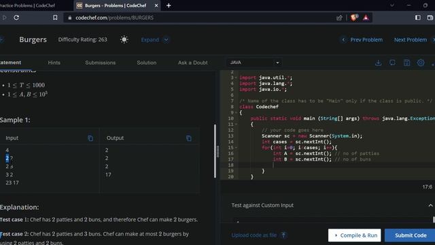Click the codechef.com address bar URL
The image size is (435, 245).
point(114,18)
